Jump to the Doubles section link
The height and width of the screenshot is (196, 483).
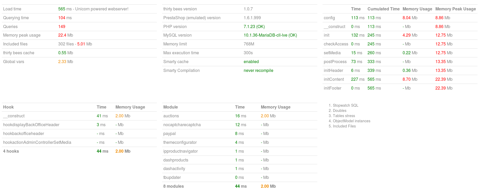pyautogui.click(x=339, y=111)
